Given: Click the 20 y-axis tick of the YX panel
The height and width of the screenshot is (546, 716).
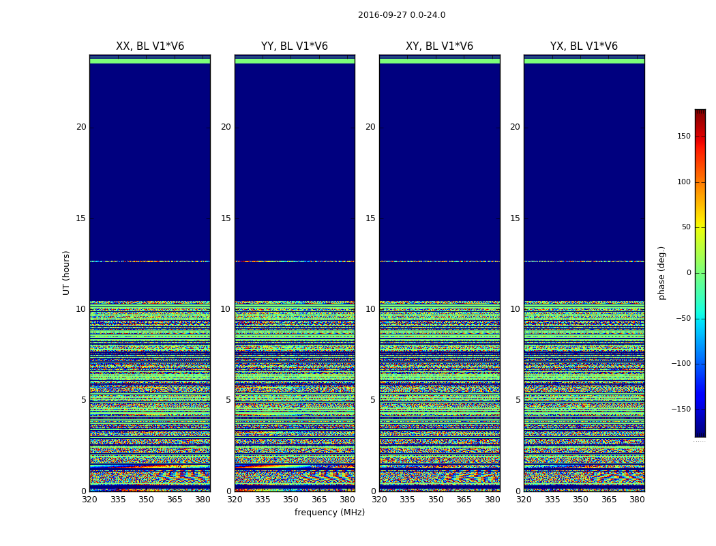Looking at the screenshot, I should click(515, 127).
